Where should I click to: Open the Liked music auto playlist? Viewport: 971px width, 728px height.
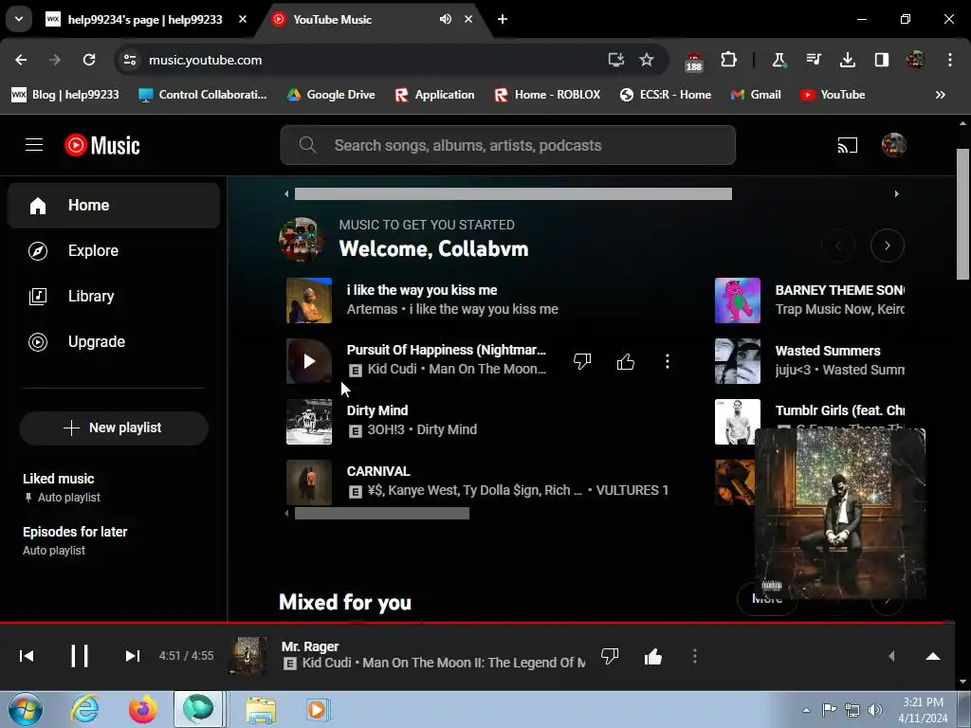pyautogui.click(x=114, y=487)
